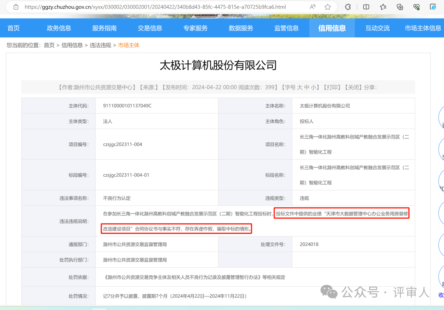The width and height of the screenshot is (444, 310).
Task: Click subject code 91110000101137049C
Action: coord(127,106)
